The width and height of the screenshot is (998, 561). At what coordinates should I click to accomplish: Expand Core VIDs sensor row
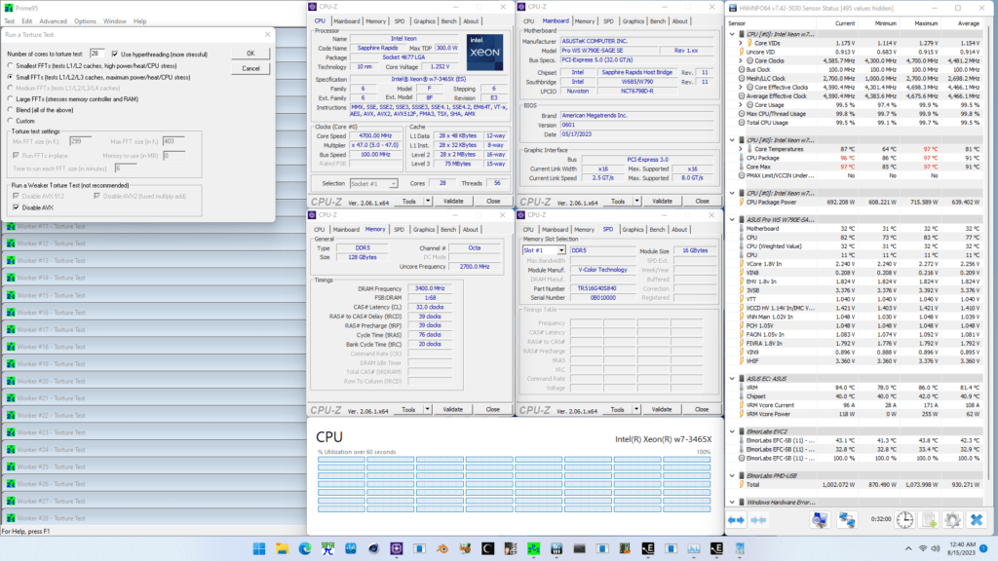pyautogui.click(x=741, y=43)
